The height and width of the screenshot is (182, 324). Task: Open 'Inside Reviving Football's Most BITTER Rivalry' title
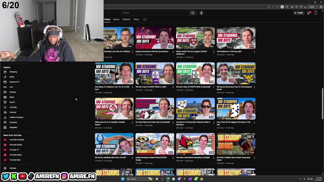151,159
